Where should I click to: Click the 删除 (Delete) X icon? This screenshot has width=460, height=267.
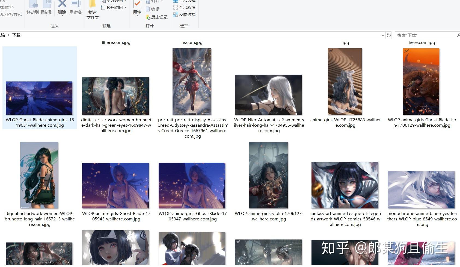[x=62, y=4]
